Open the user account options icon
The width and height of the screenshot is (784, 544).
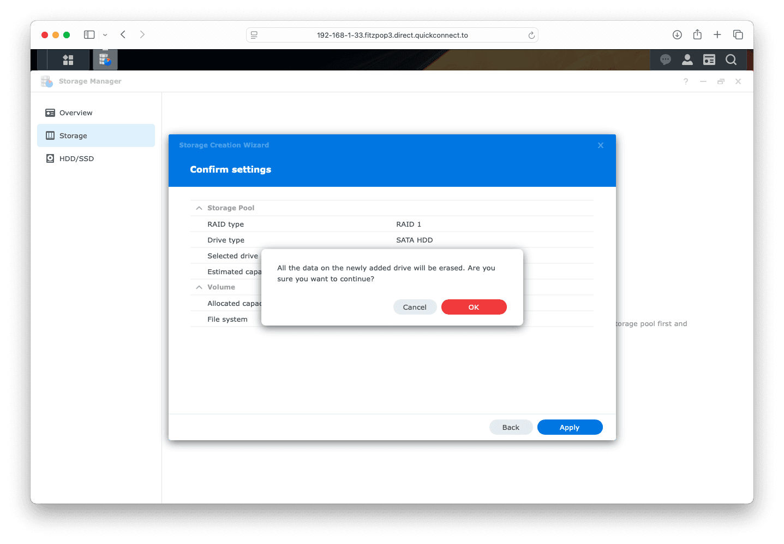[687, 60]
